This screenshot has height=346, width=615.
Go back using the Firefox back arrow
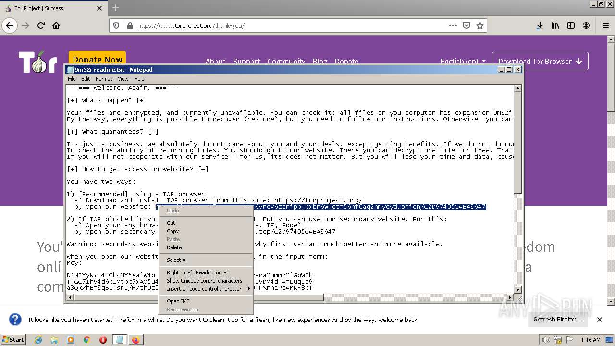coord(10,25)
